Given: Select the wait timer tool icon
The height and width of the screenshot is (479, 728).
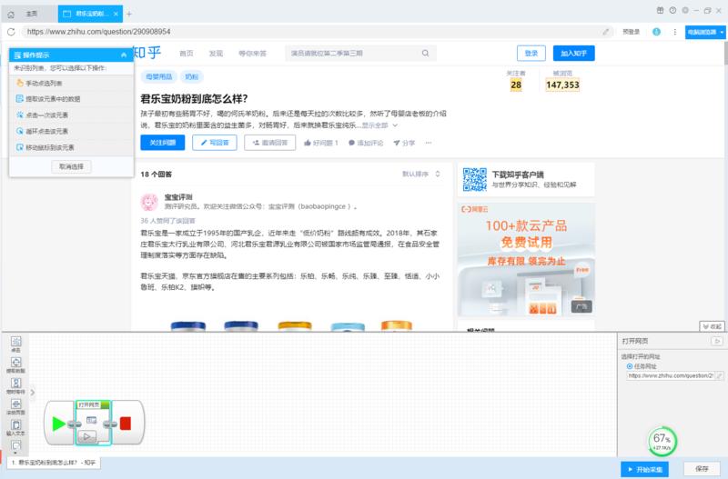Looking at the screenshot, I should click(x=15, y=385).
